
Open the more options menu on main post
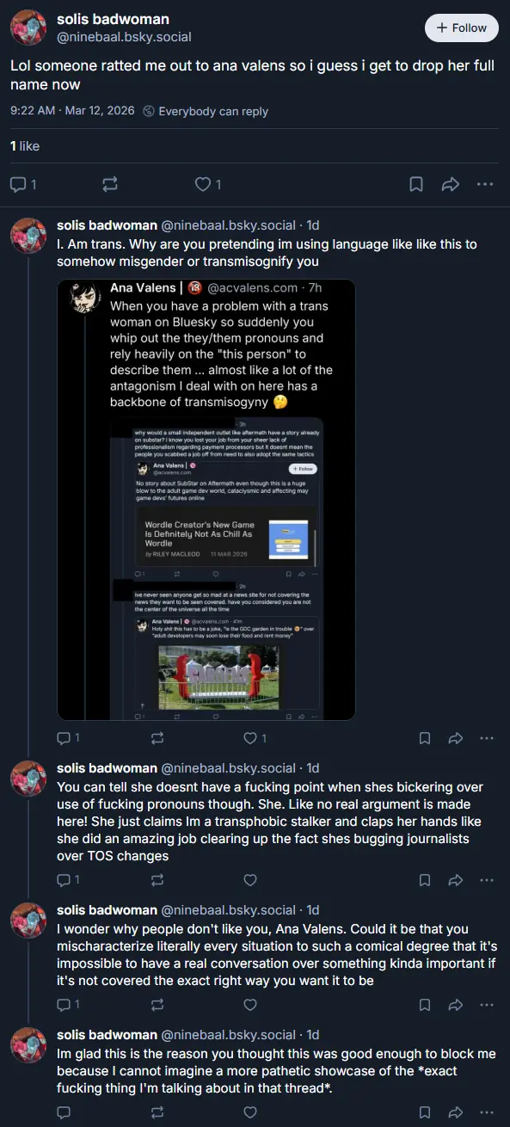[486, 184]
